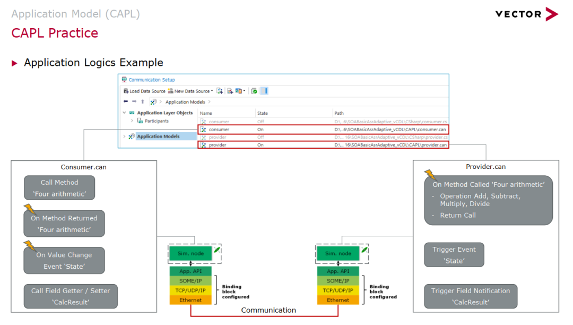Screen dimensions: 573x325
Task: Go forward with the right arrow
Action: pos(134,101)
